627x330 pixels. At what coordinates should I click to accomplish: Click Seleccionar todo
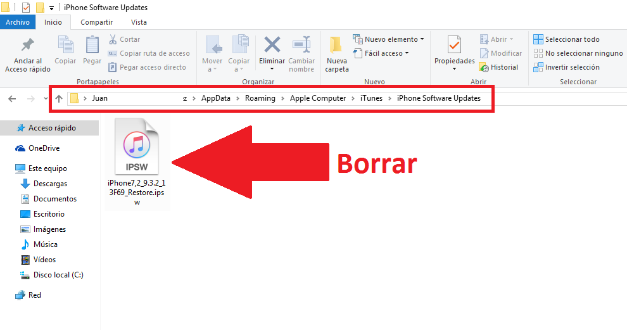coord(566,39)
